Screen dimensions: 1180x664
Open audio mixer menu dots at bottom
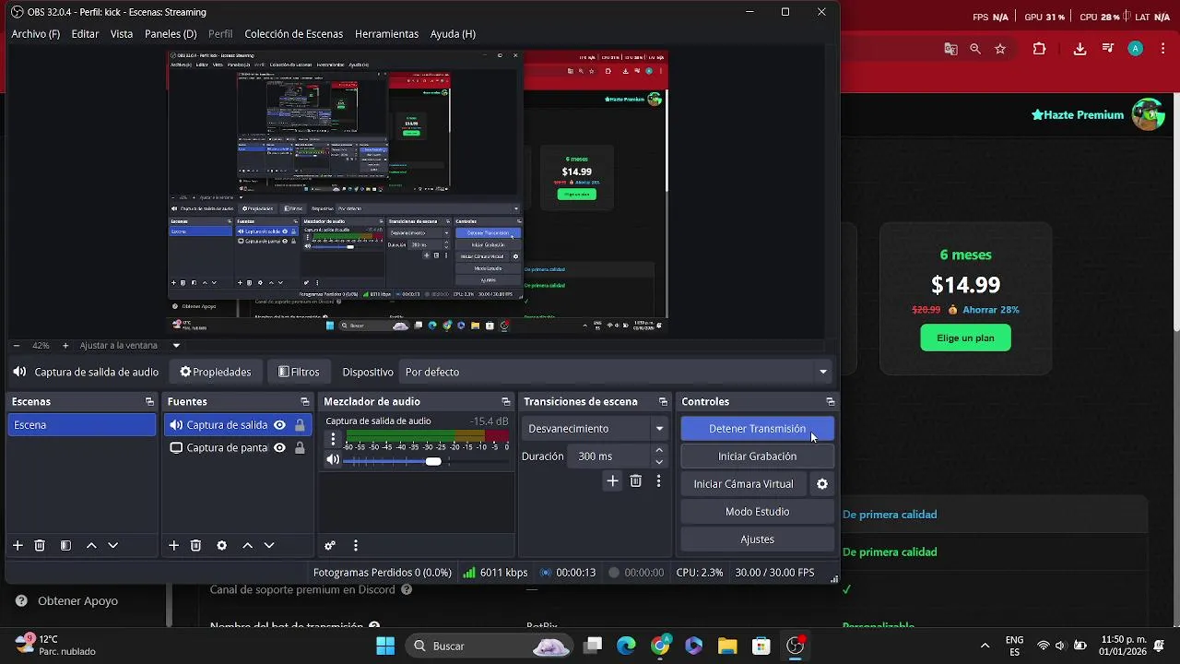tap(356, 546)
